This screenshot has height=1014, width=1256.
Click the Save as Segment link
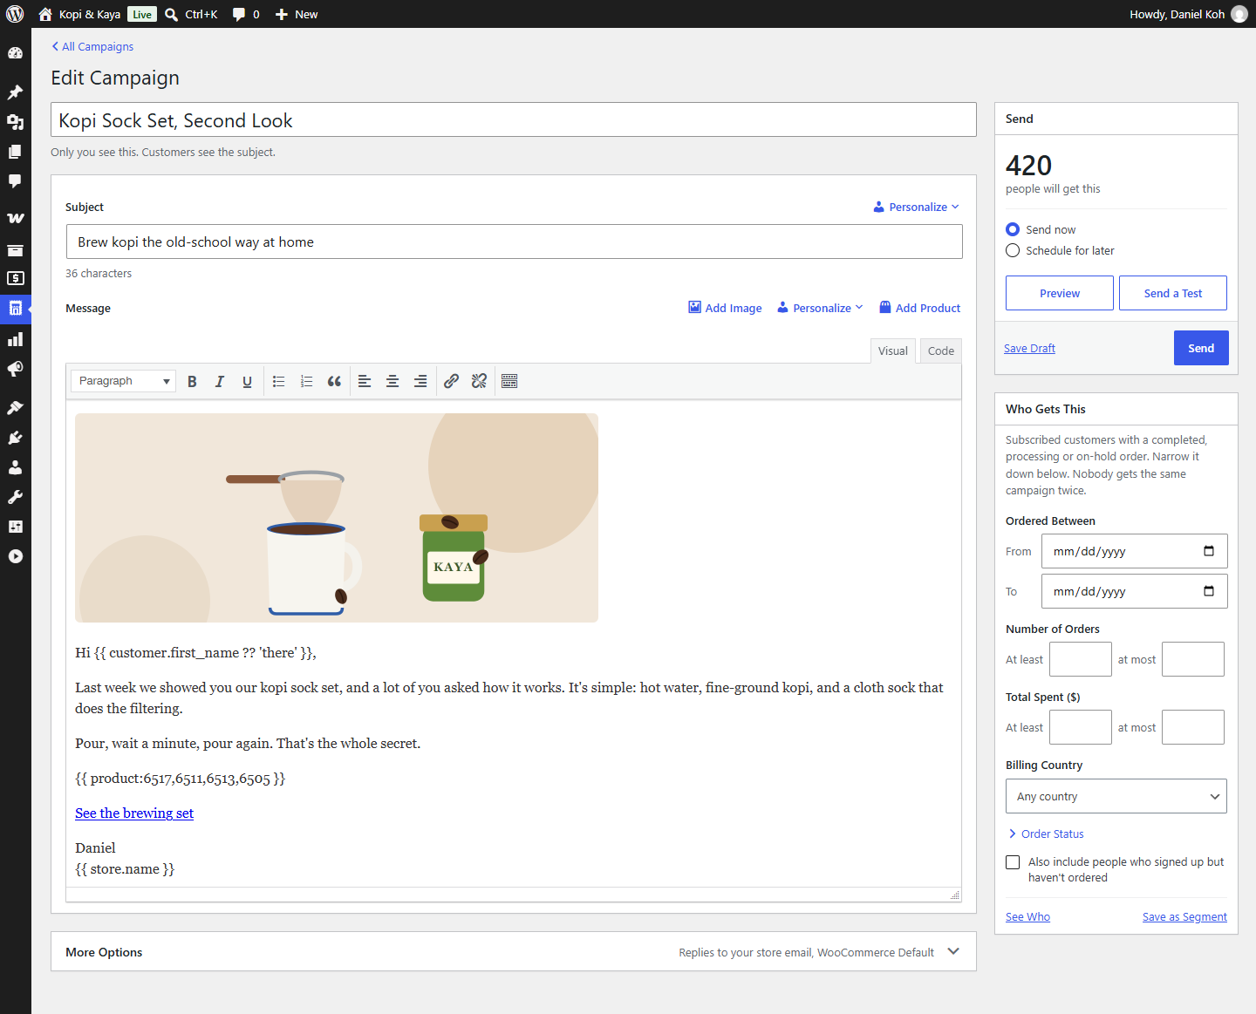[x=1184, y=916]
